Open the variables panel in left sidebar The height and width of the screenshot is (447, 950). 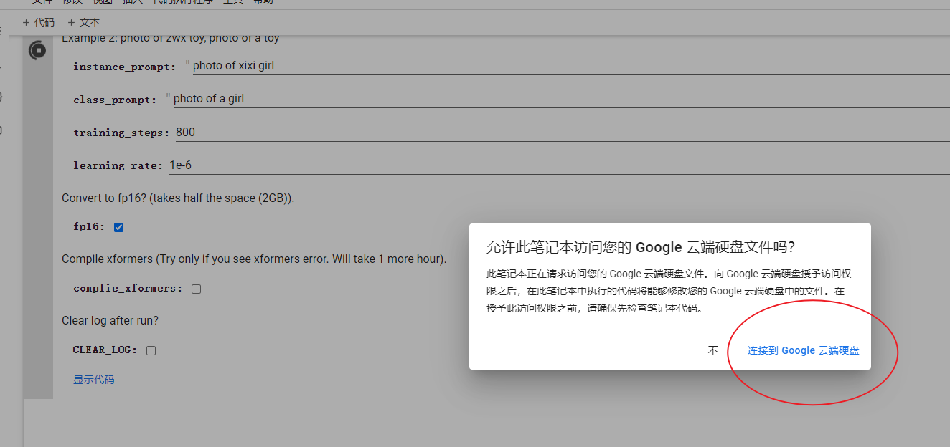[2, 97]
